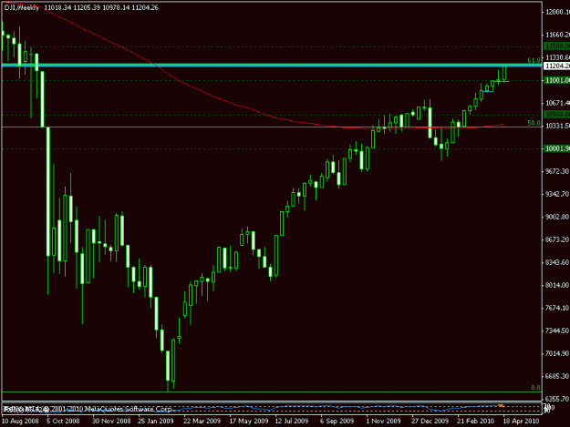This screenshot has height=427, width=570.
Task: Click the green 10001.90 price level tag
Action: click(557, 148)
